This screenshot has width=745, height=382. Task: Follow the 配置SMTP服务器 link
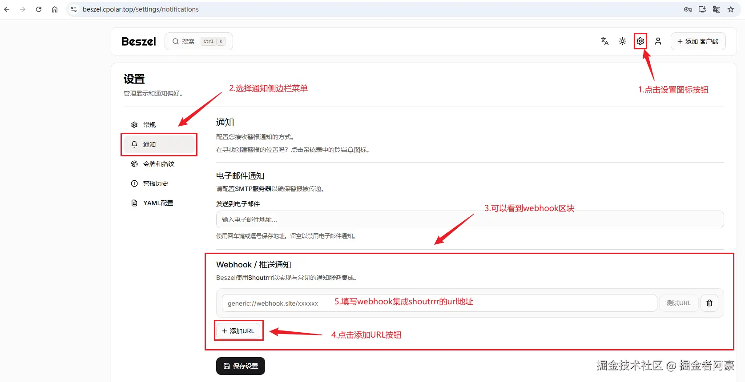pyautogui.click(x=247, y=189)
